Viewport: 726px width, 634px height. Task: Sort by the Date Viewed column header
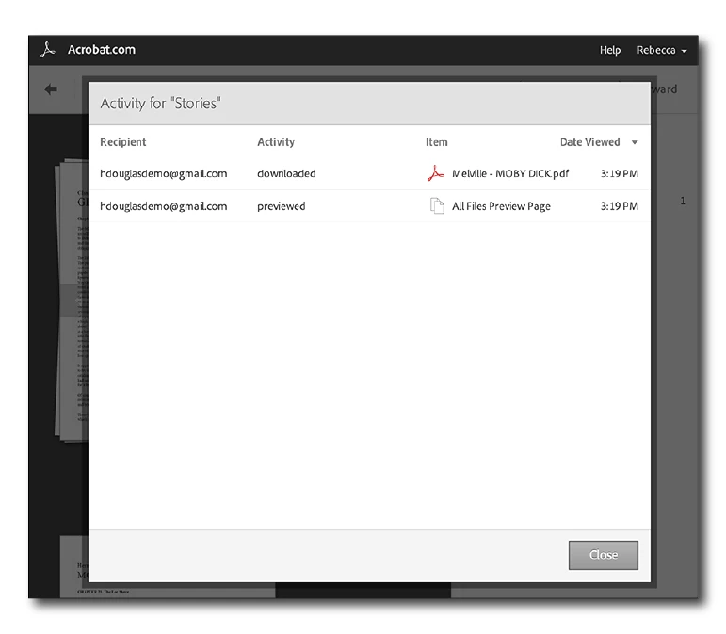589,142
